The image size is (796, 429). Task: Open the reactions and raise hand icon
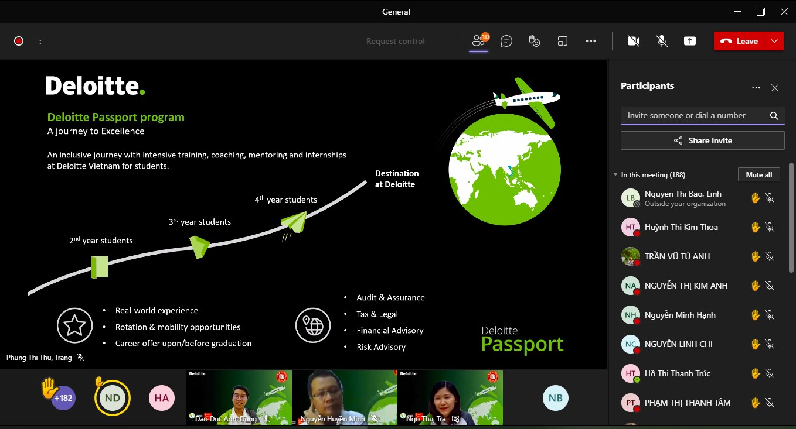click(534, 41)
